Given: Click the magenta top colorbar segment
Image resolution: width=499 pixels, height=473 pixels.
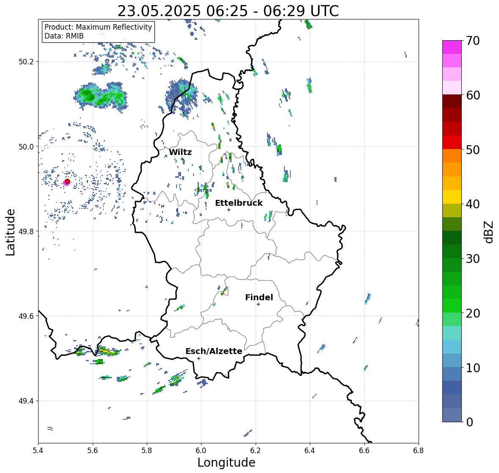Looking at the screenshot, I should (x=452, y=47).
